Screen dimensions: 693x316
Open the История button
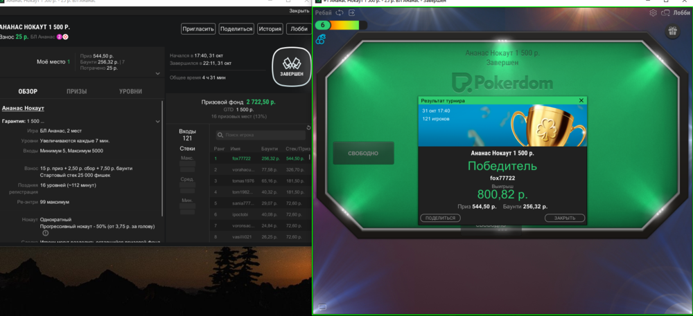click(270, 29)
